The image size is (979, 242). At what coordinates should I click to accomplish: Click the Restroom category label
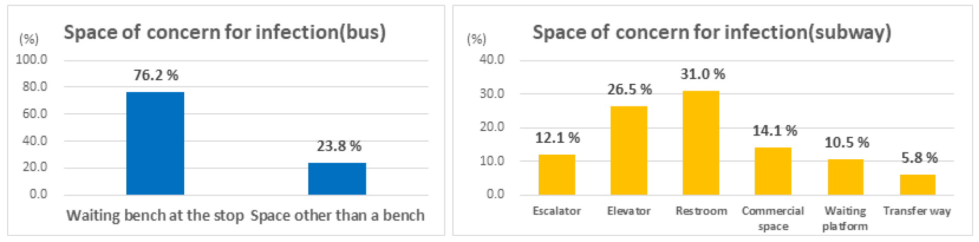point(701,211)
